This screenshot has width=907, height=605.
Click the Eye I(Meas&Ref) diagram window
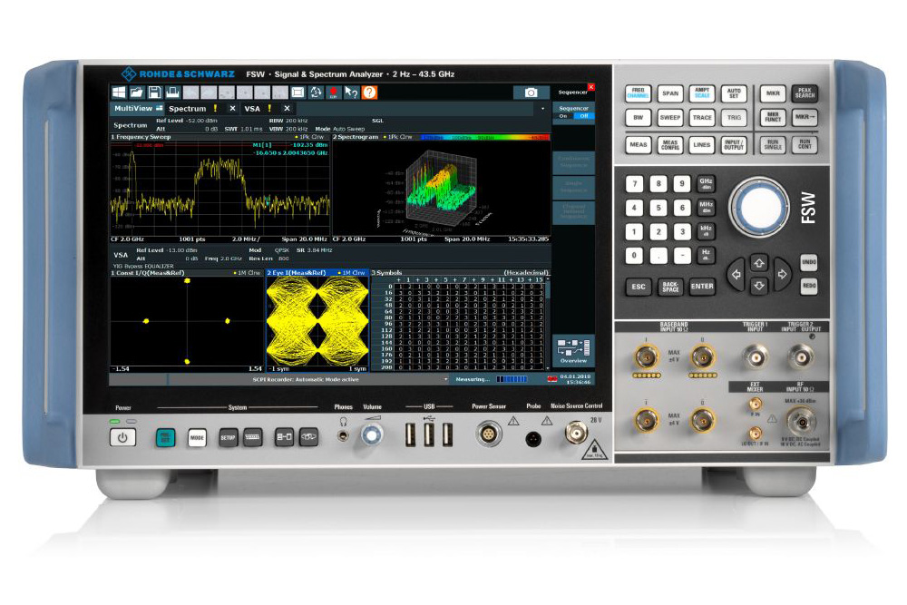point(317,320)
